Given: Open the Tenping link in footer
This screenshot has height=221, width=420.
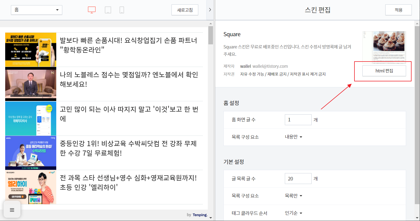Looking at the screenshot, I should (200, 215).
